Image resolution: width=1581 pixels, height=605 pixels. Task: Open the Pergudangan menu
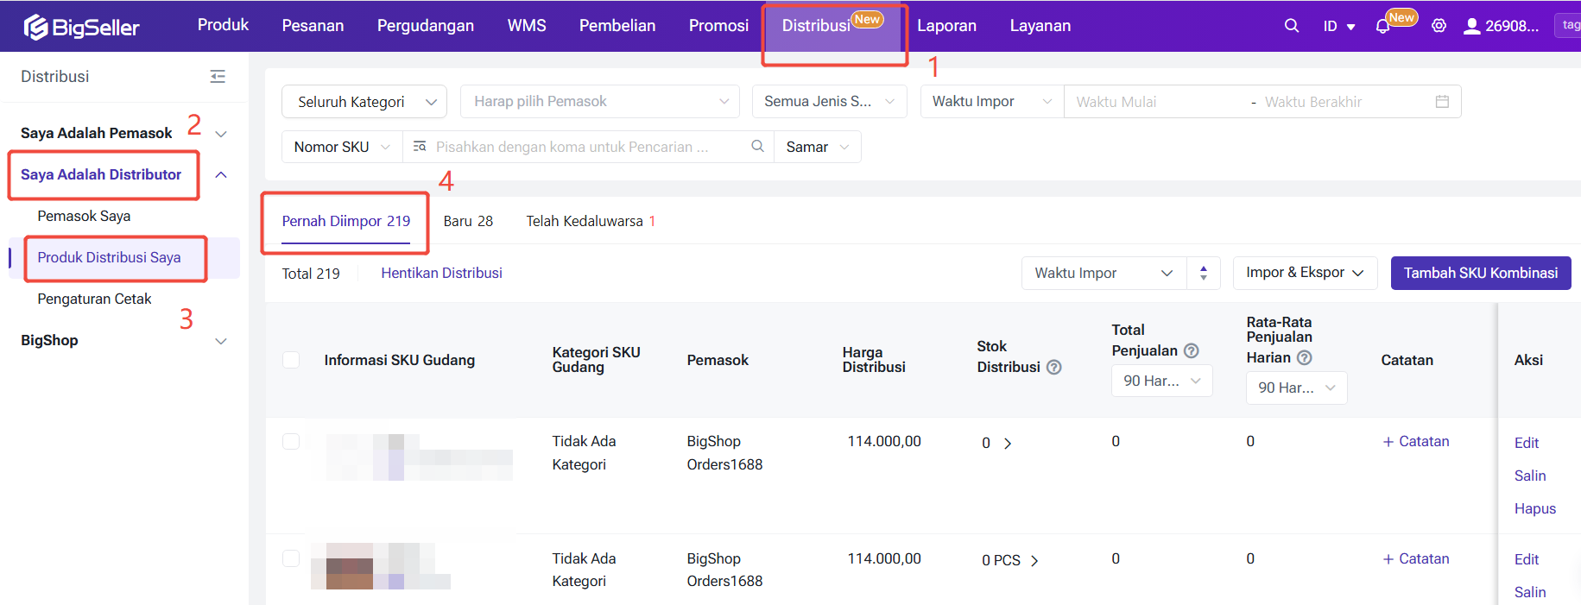coord(425,26)
